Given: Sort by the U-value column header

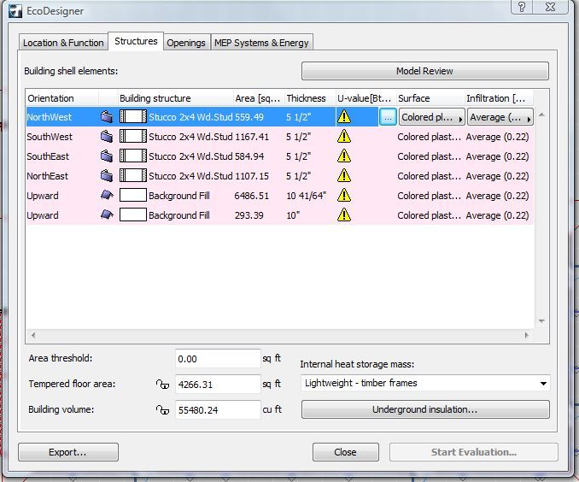Looking at the screenshot, I should (366, 98).
